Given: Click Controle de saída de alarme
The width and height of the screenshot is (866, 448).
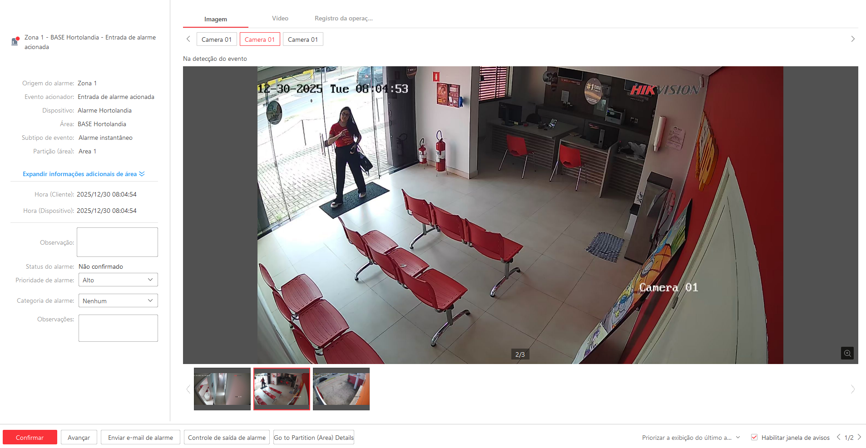Looking at the screenshot, I should pos(227,438).
